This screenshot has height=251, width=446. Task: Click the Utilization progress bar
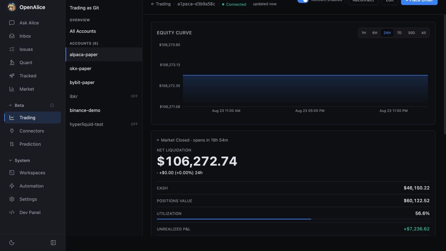[293, 219]
